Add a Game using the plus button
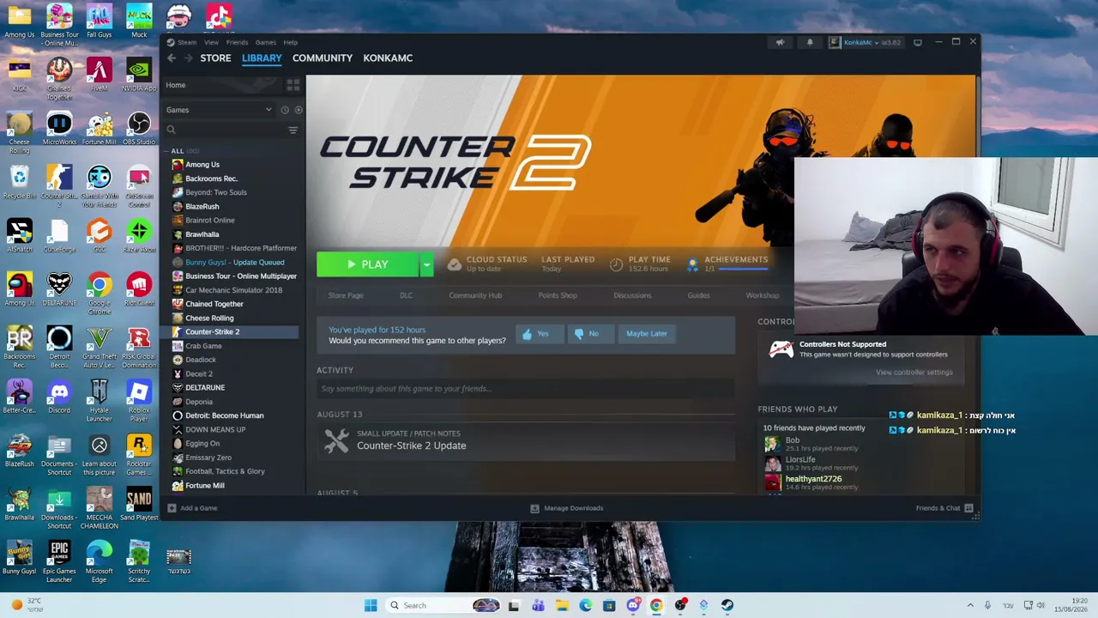 point(172,508)
